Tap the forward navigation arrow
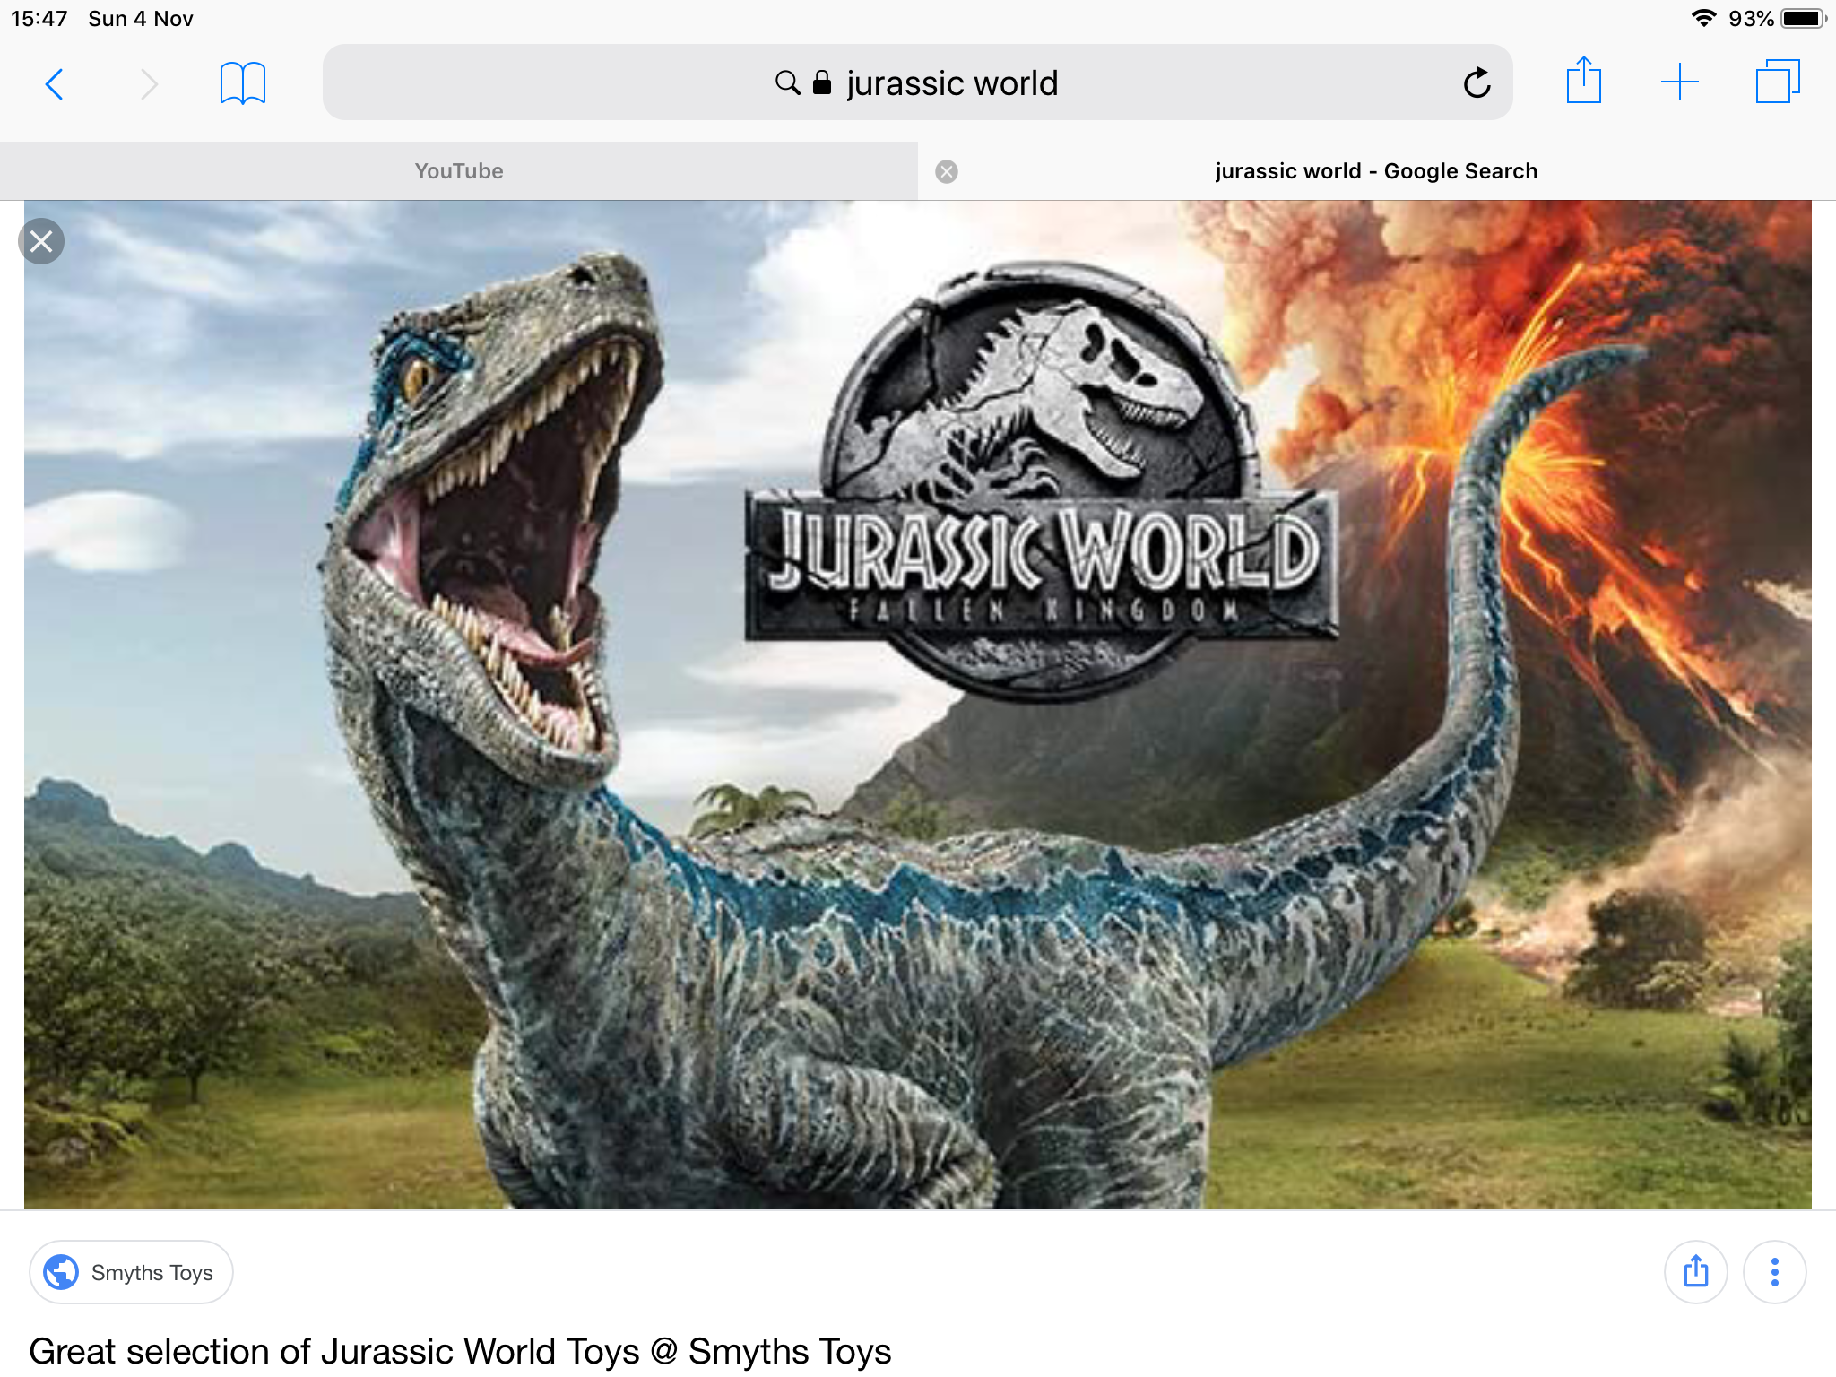This screenshot has height=1377, width=1836. coord(149,84)
